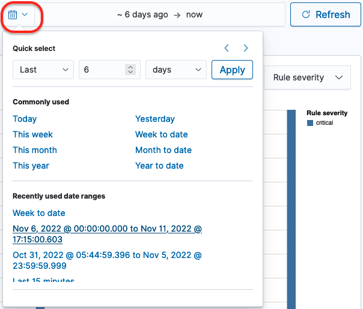Choose recent range starting Nov 6, 2022
The image size is (363, 309).
[107, 234]
